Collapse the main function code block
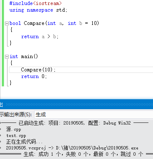 (x=7, y=56)
